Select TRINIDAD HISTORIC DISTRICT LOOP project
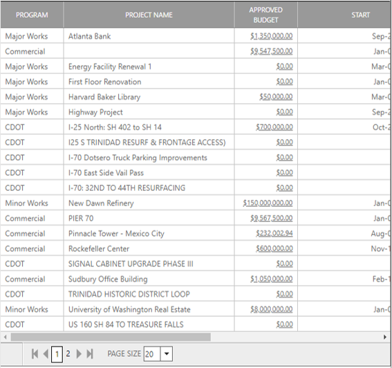Screen dimensions: 392x368 point(129,294)
